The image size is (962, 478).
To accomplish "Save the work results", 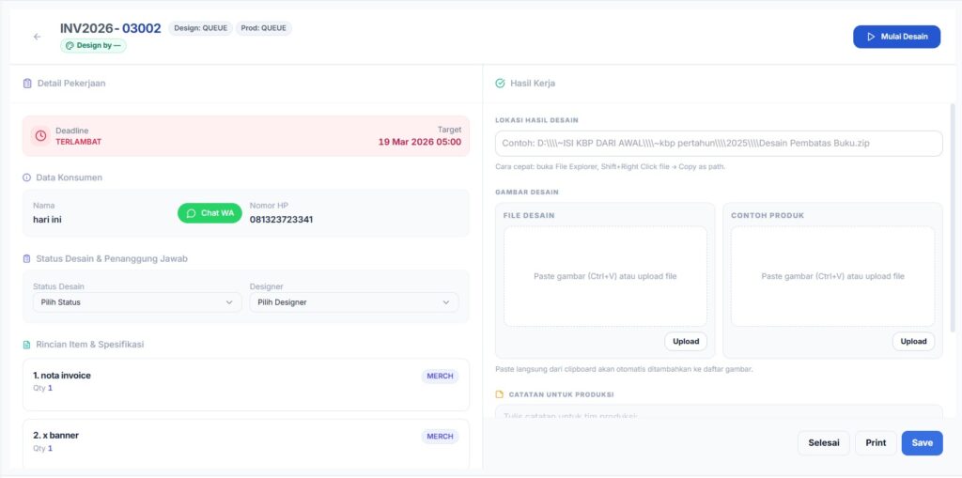I will [923, 443].
